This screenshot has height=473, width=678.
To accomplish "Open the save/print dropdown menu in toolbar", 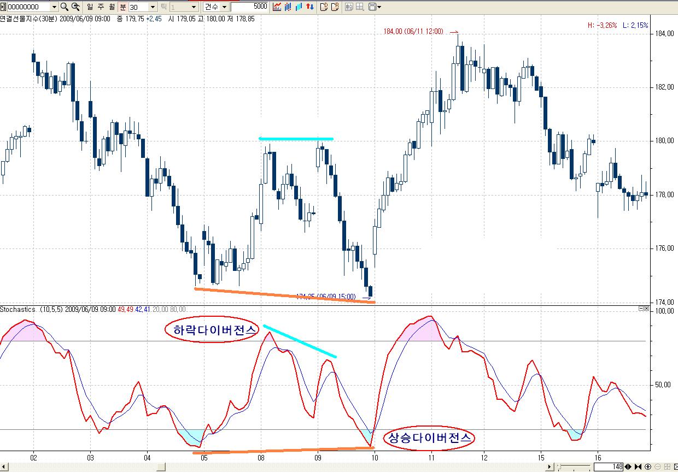I will [375, 7].
